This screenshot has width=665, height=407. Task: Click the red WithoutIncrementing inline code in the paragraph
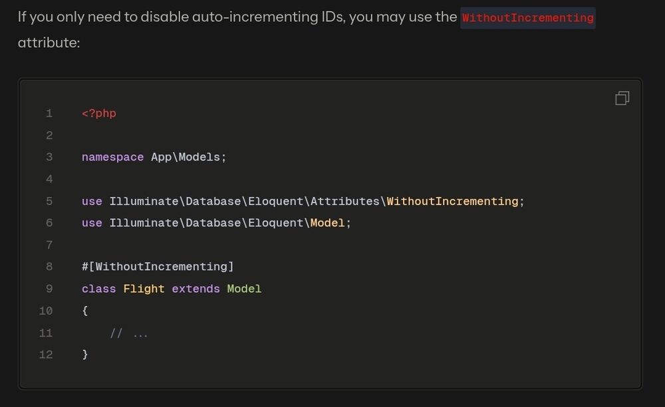click(x=527, y=17)
